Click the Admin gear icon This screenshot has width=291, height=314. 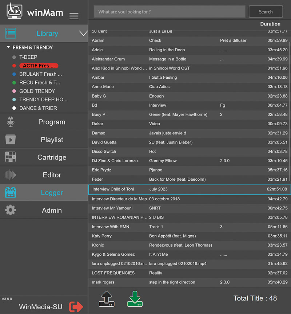tap(11, 210)
